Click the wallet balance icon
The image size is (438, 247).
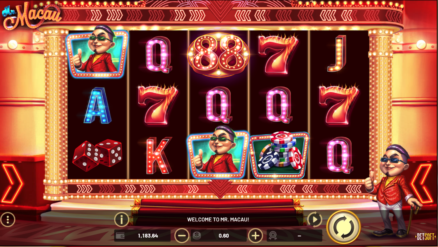[x=120, y=236]
